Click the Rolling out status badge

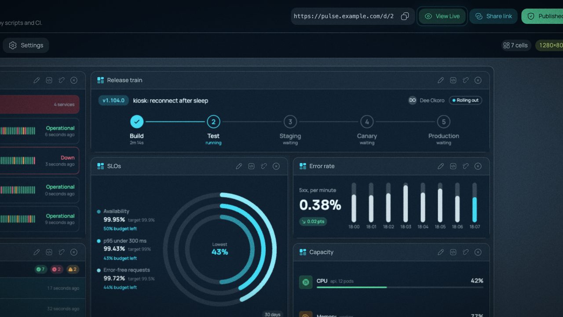click(465, 100)
